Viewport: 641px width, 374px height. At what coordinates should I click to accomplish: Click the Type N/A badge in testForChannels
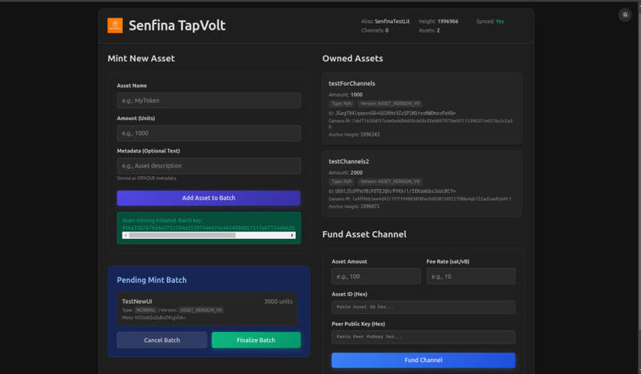[x=341, y=104]
